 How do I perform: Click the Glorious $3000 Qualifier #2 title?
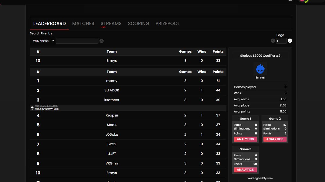tap(260, 56)
